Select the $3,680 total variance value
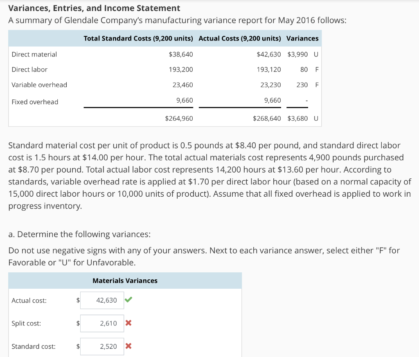This screenshot has width=419, height=357. 298,118
